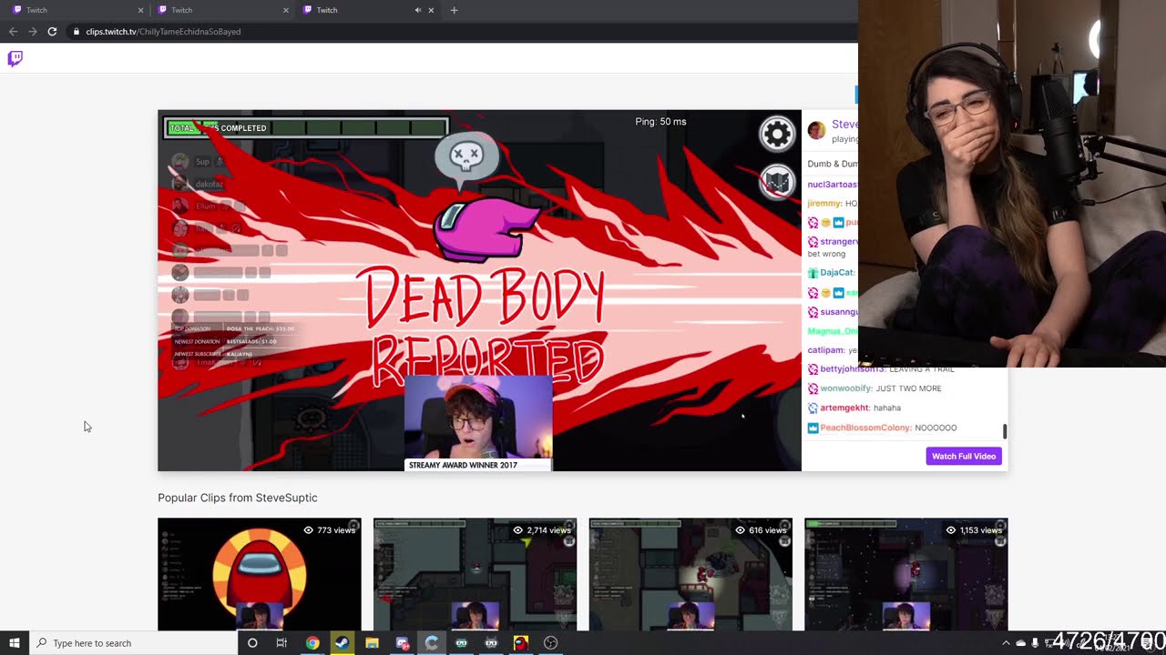The height and width of the screenshot is (655, 1166).
Task: Click the taskbar search box
Action: (133, 643)
